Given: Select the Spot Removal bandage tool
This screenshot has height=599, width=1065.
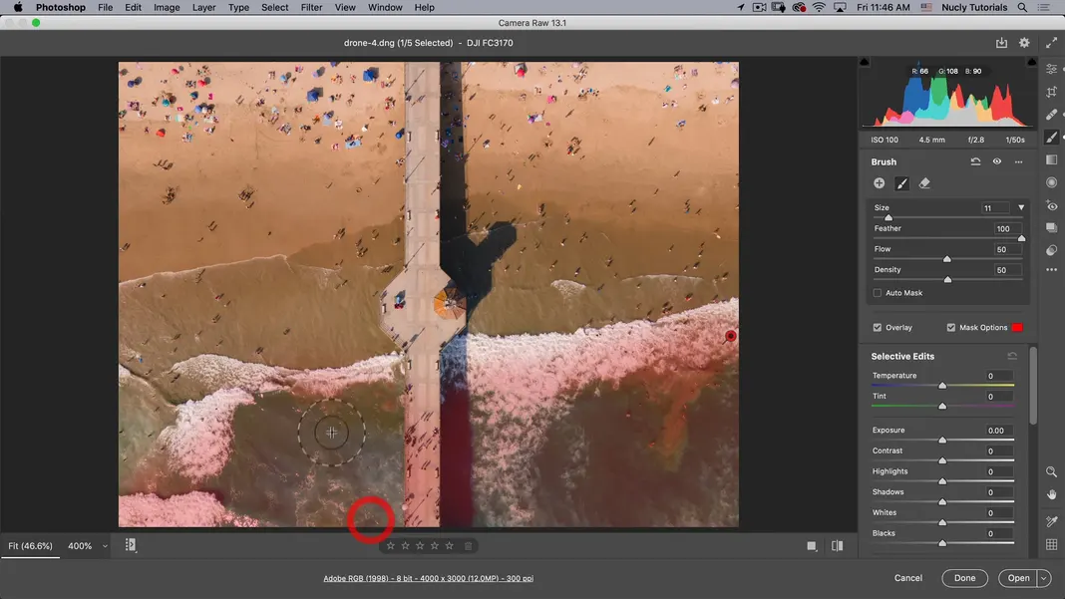Looking at the screenshot, I should pos(1051,114).
